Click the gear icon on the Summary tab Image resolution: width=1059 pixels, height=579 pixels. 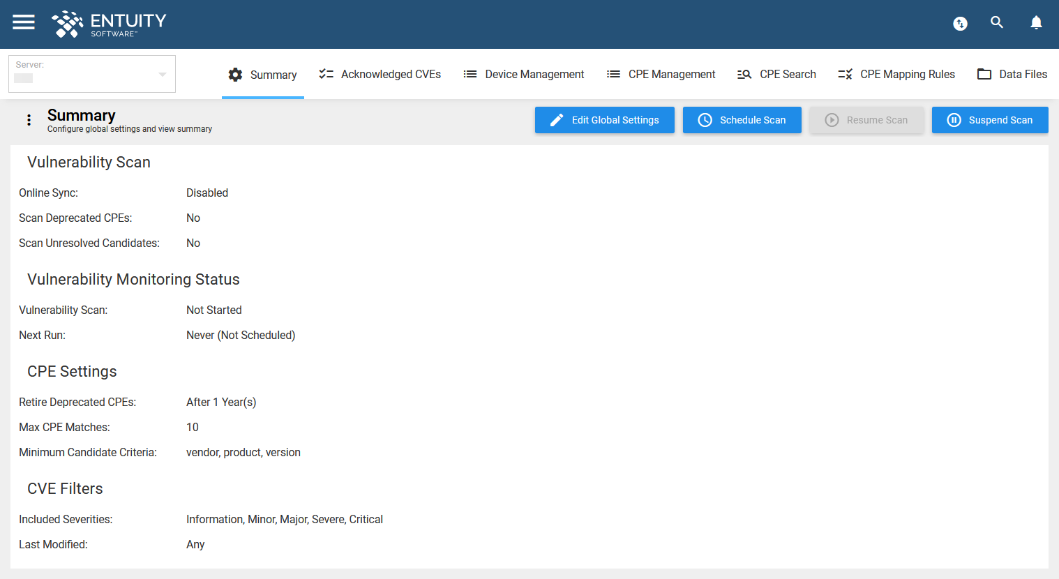coord(235,74)
